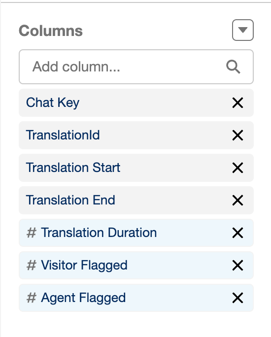The height and width of the screenshot is (337, 271).
Task: Select the Translation Start column label
Action: [73, 168]
